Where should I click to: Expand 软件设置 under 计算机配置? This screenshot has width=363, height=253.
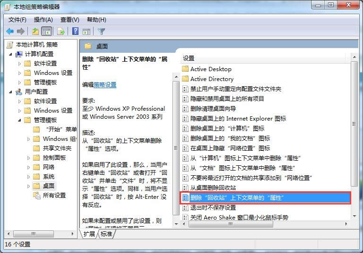20,64
